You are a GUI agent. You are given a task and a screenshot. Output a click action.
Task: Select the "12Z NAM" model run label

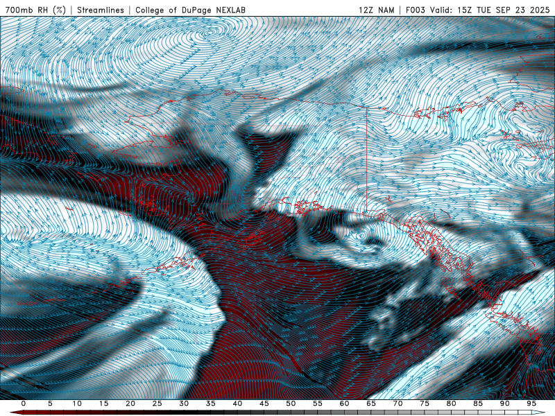[376, 10]
